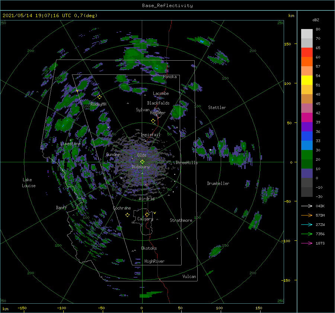Click the green 7356 arrow in legend
This screenshot has width=335, height=313.
click(307, 234)
